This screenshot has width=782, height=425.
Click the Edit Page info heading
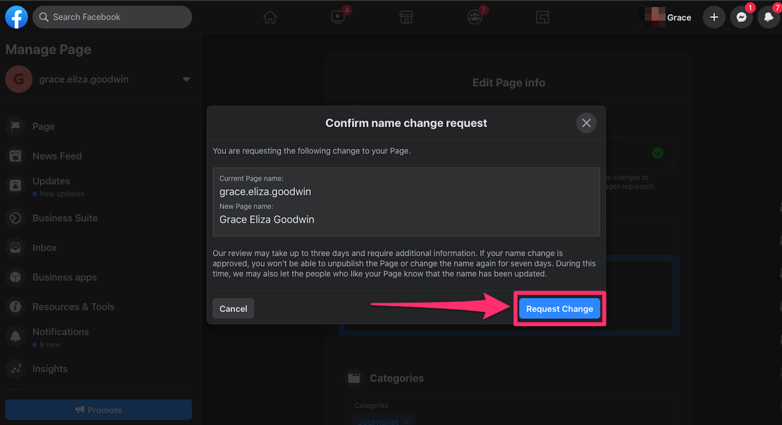point(509,82)
